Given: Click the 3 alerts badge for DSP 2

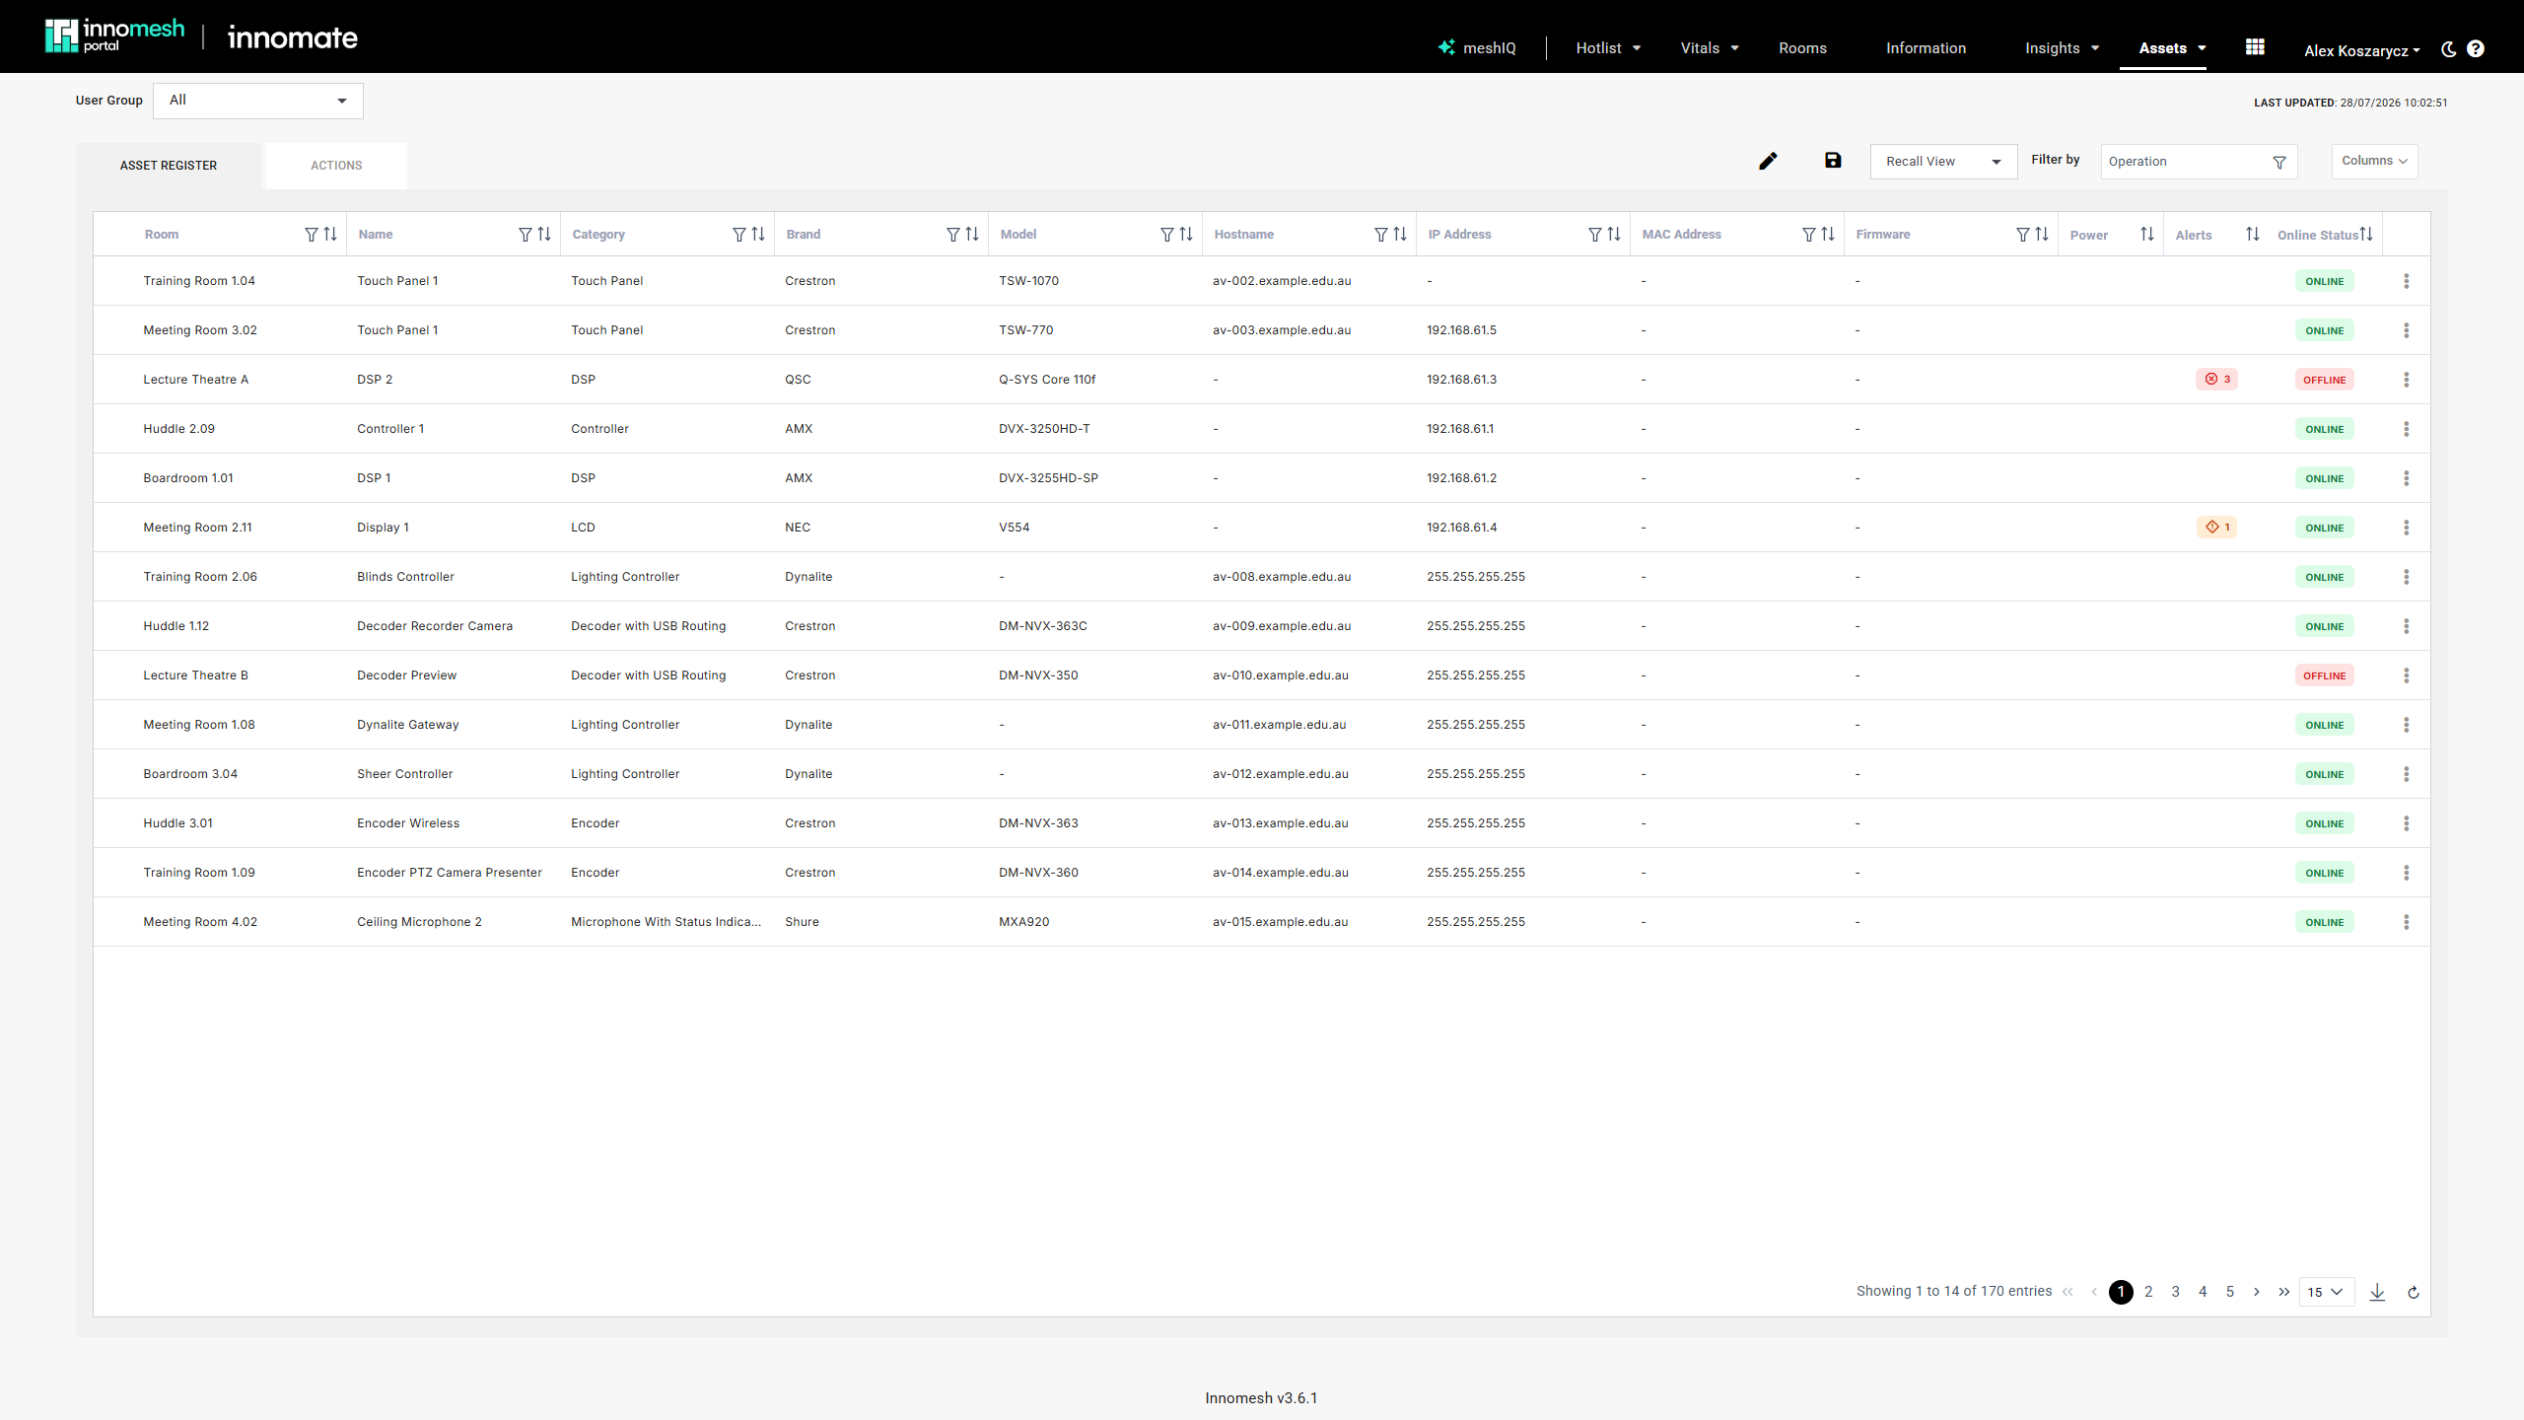Looking at the screenshot, I should 2216,379.
